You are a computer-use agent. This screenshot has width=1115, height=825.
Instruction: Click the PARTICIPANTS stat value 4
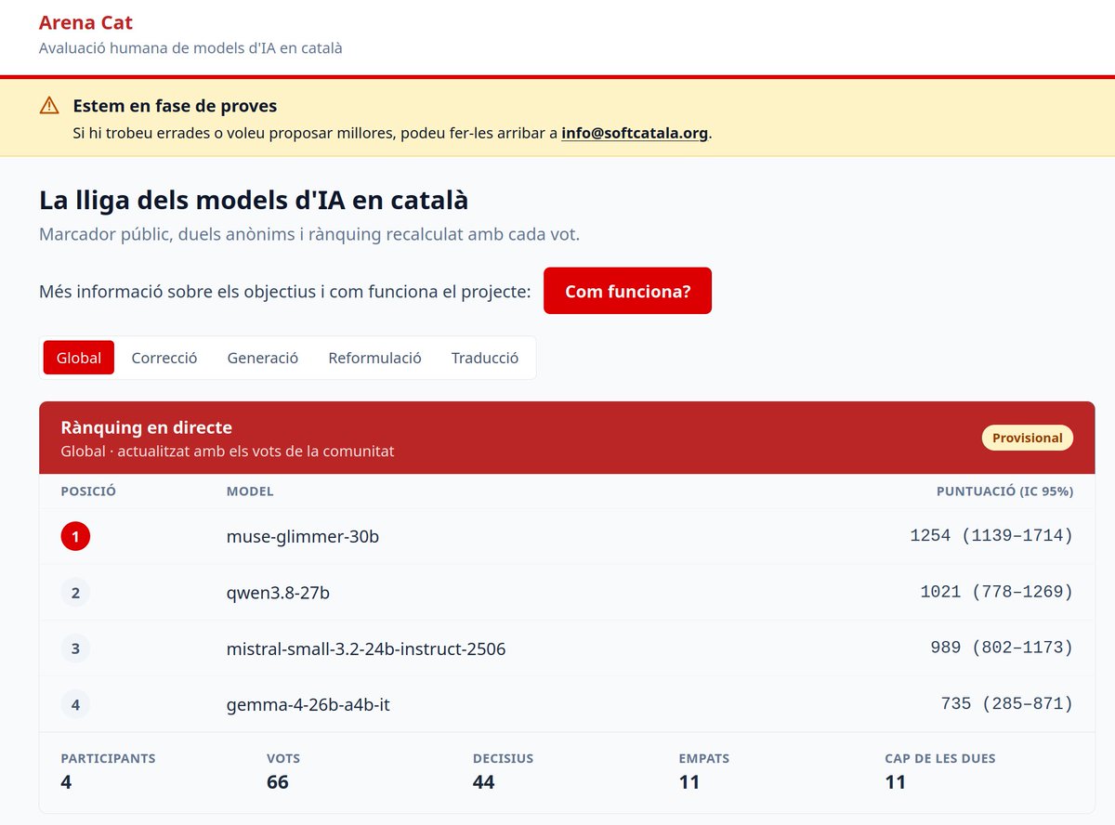pos(66,782)
